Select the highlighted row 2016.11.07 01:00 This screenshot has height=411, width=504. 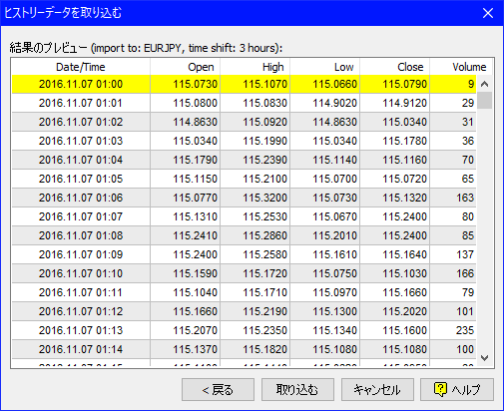(x=245, y=84)
